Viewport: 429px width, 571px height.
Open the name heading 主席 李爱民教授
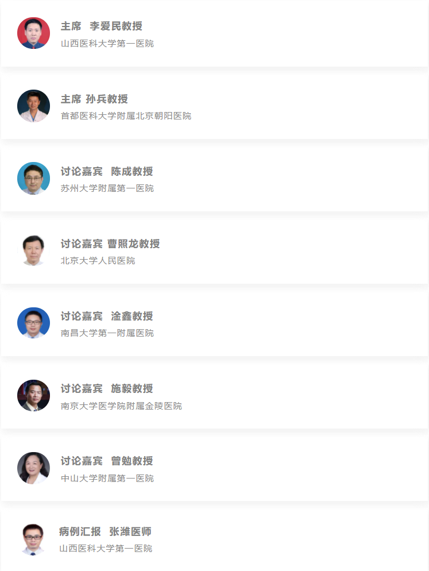click(x=102, y=26)
